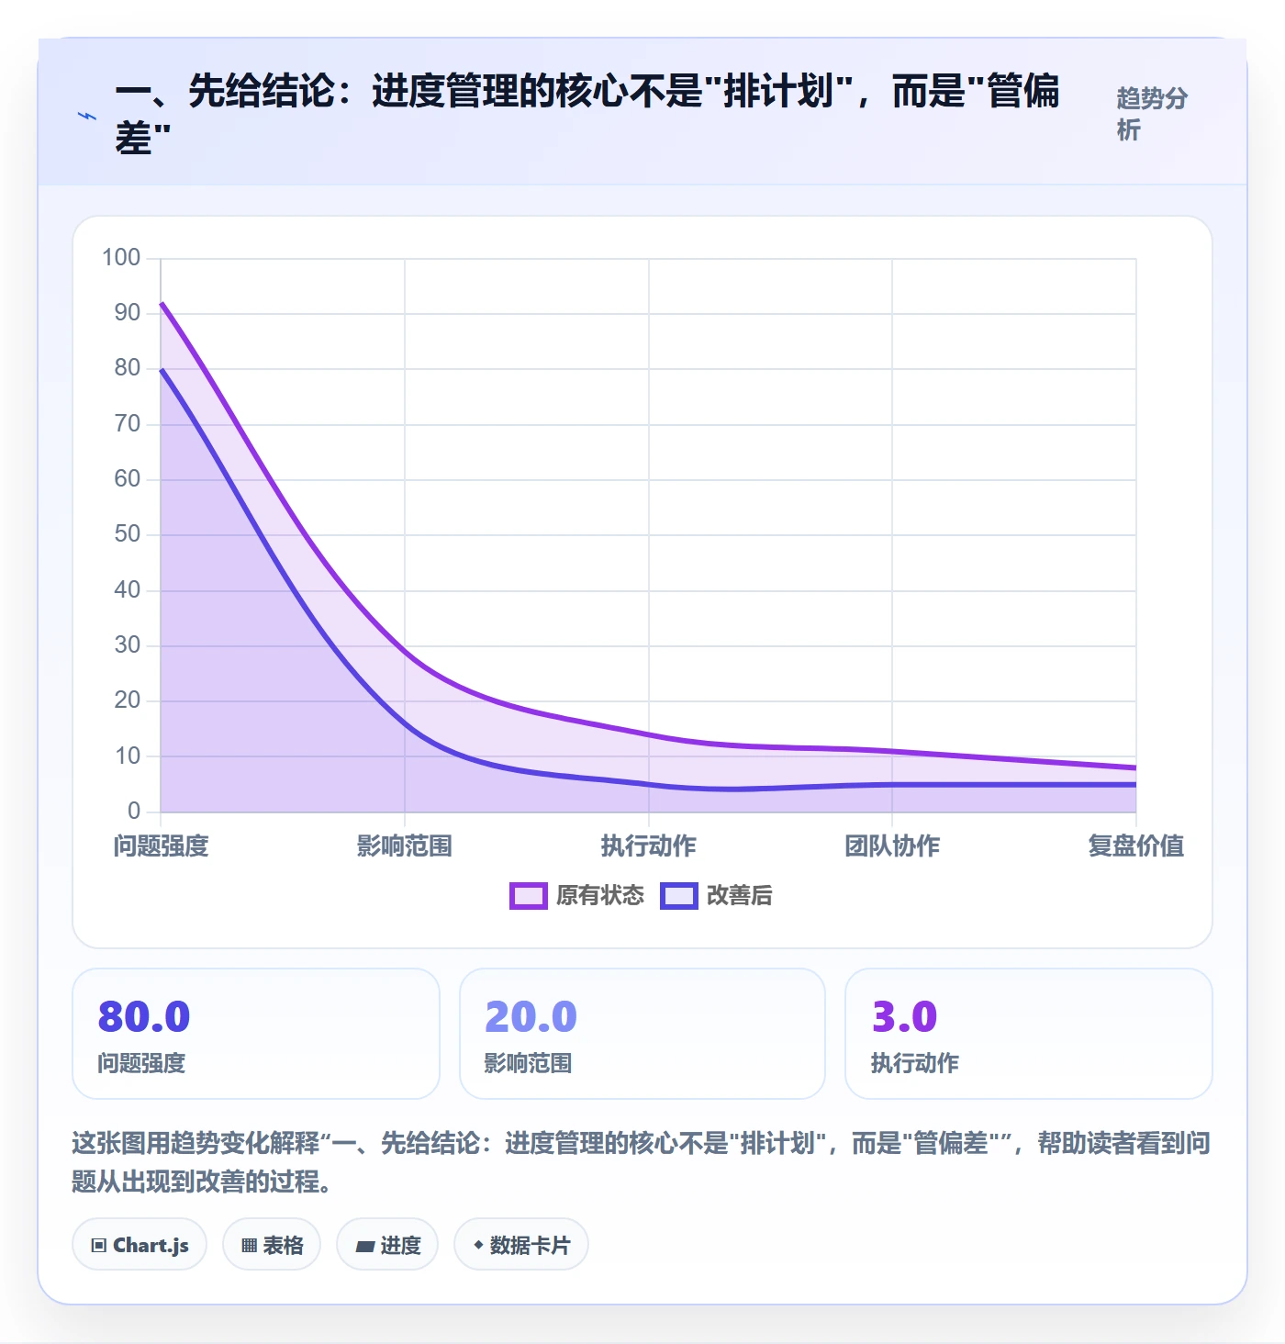Click the 复盘价值 x-axis label
Viewport: 1285px width, 1344px height.
1136,846
